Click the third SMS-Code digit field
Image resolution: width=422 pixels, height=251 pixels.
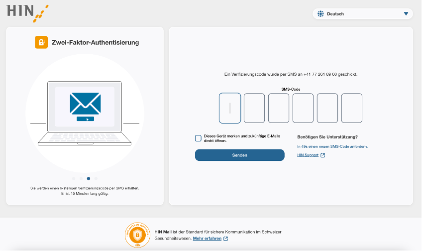point(279,108)
